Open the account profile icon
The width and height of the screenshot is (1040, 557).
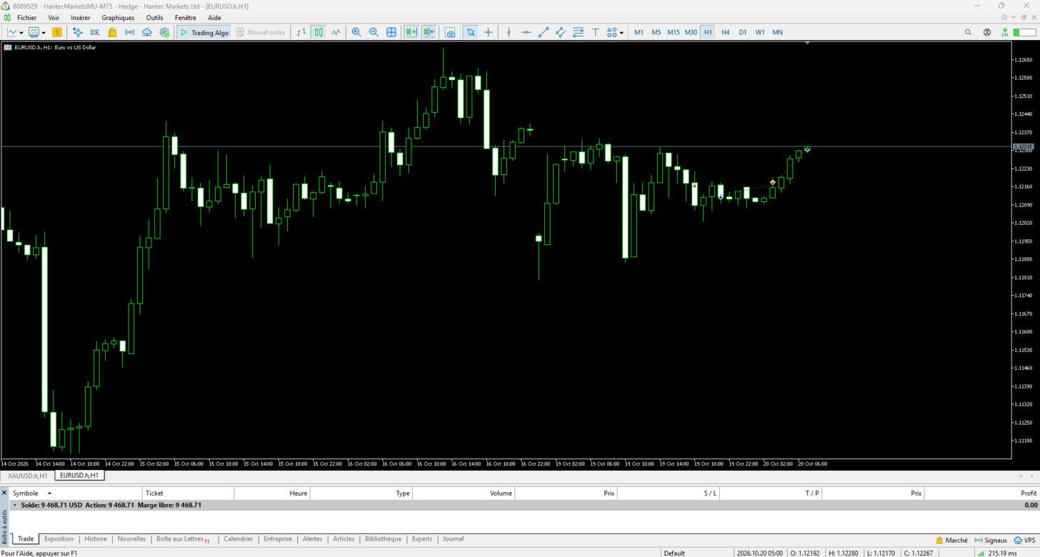[x=987, y=32]
